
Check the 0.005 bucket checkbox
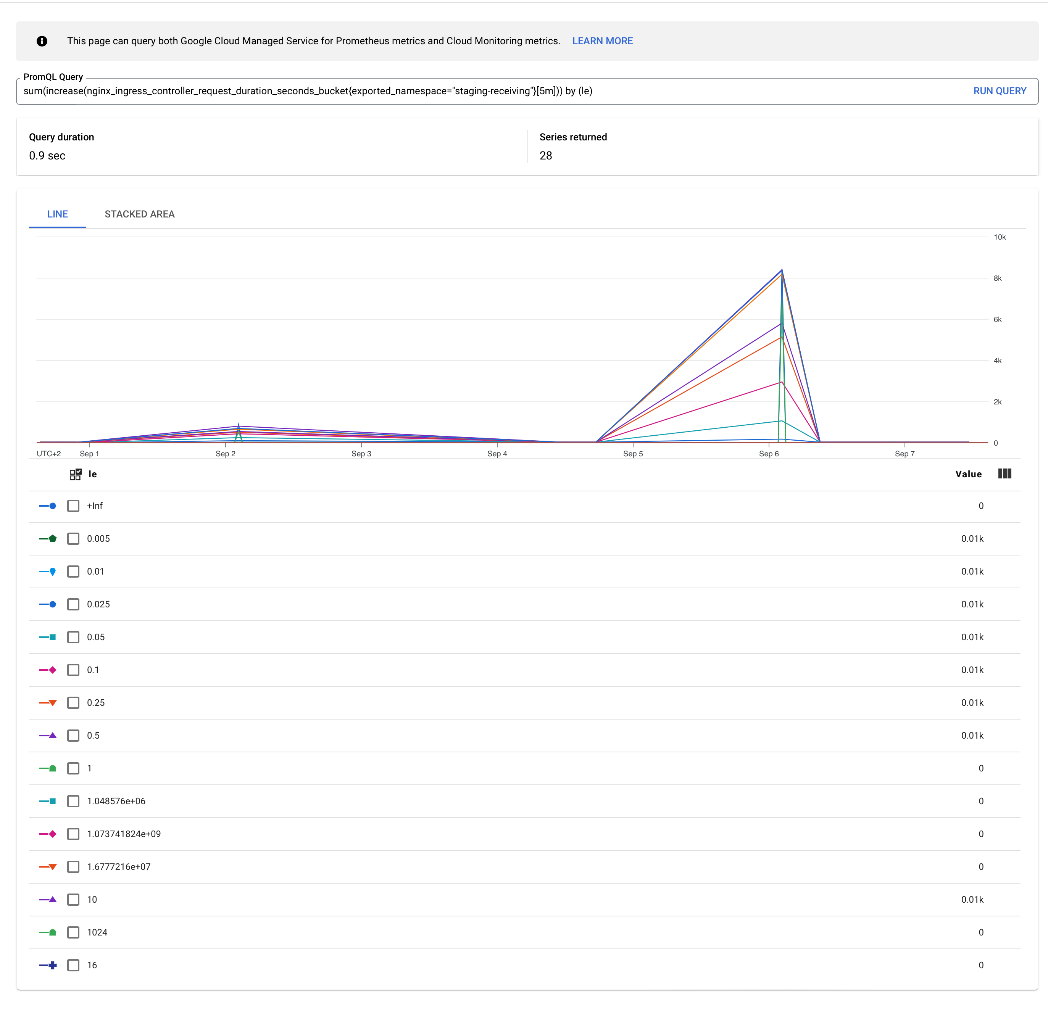point(73,538)
